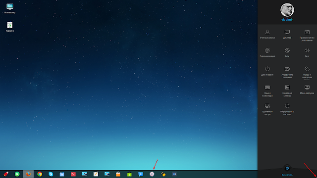Viewport: 317px width, 178px height.
Task: Click the green round icon in the dock
Action: (x=17, y=174)
